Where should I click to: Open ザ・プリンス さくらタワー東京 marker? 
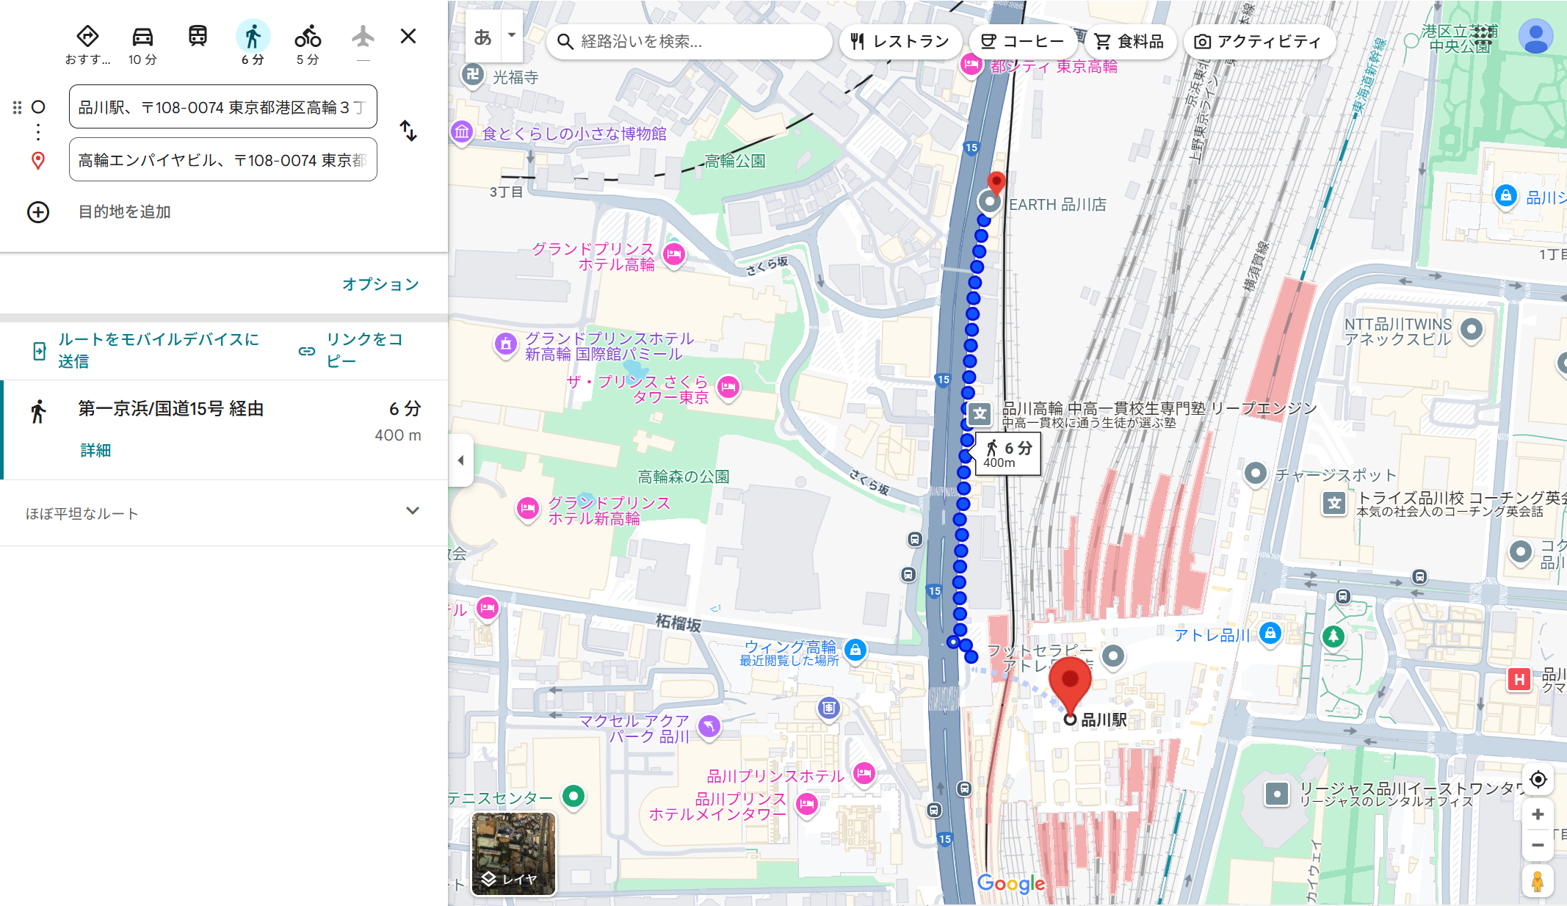[x=728, y=387]
